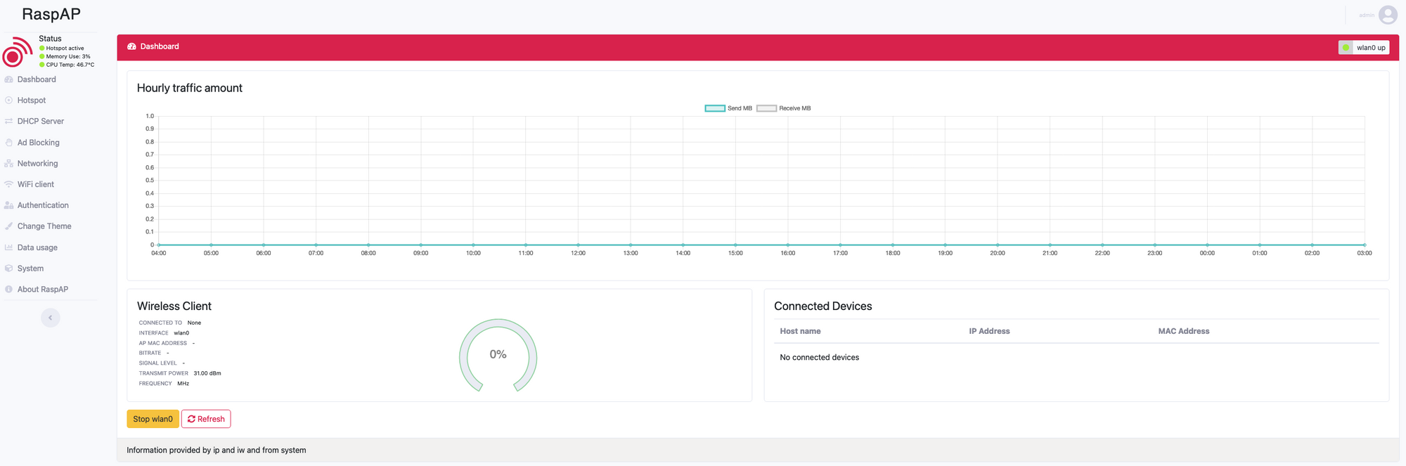The height and width of the screenshot is (466, 1406).
Task: Click the Change Theme paintbrush icon
Action: click(8, 226)
